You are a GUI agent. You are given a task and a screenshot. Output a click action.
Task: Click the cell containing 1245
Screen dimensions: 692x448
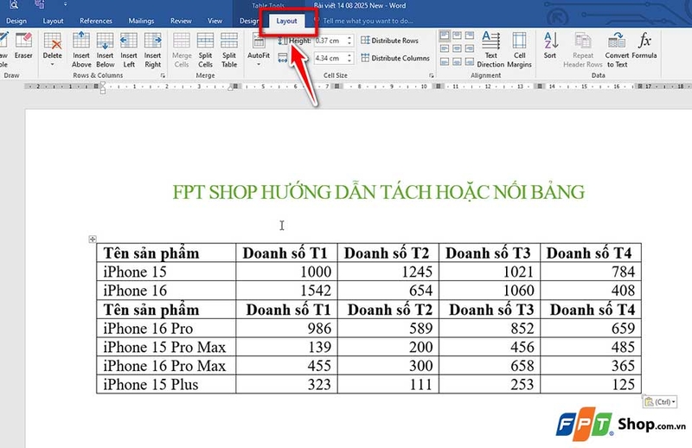pyautogui.click(x=388, y=272)
